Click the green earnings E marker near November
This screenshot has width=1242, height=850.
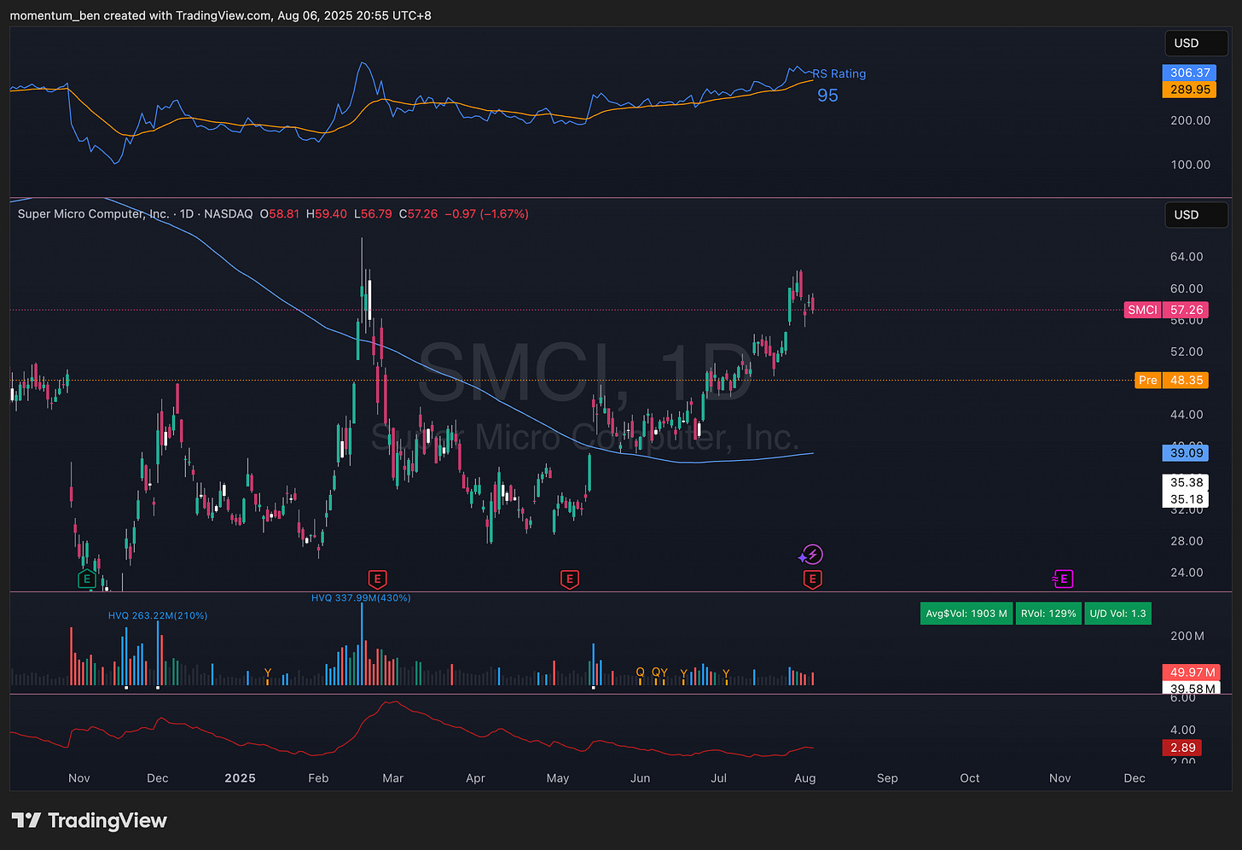(86, 579)
